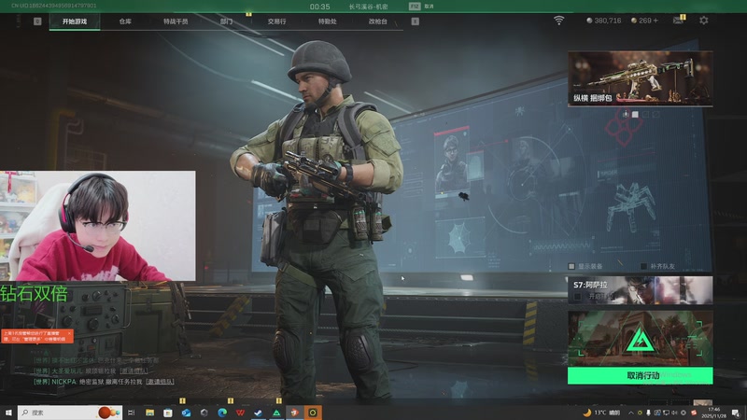747x420 pixels.
Task: Open Microsoft Store from the taskbar
Action: (168, 413)
